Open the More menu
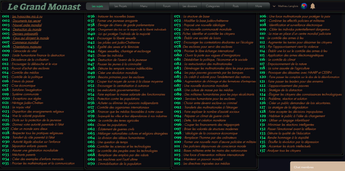The height and width of the screenshot is (171, 345). coord(258,6)
